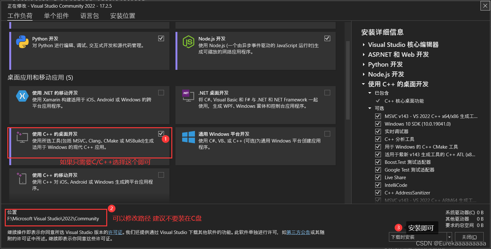Uncheck MSVC v143 x64/x86 build tools option
This screenshot has height=249, width=491.
click(378, 116)
